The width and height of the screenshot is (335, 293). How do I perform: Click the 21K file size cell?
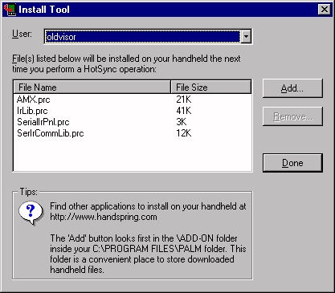184,100
